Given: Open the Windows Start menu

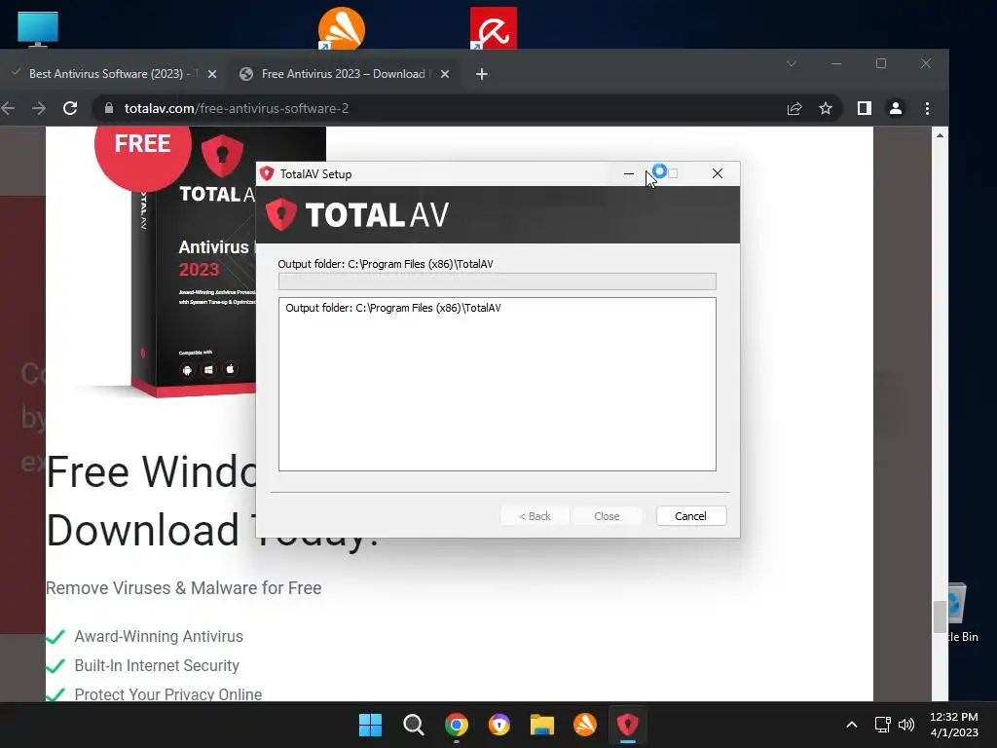Looking at the screenshot, I should coord(370,725).
